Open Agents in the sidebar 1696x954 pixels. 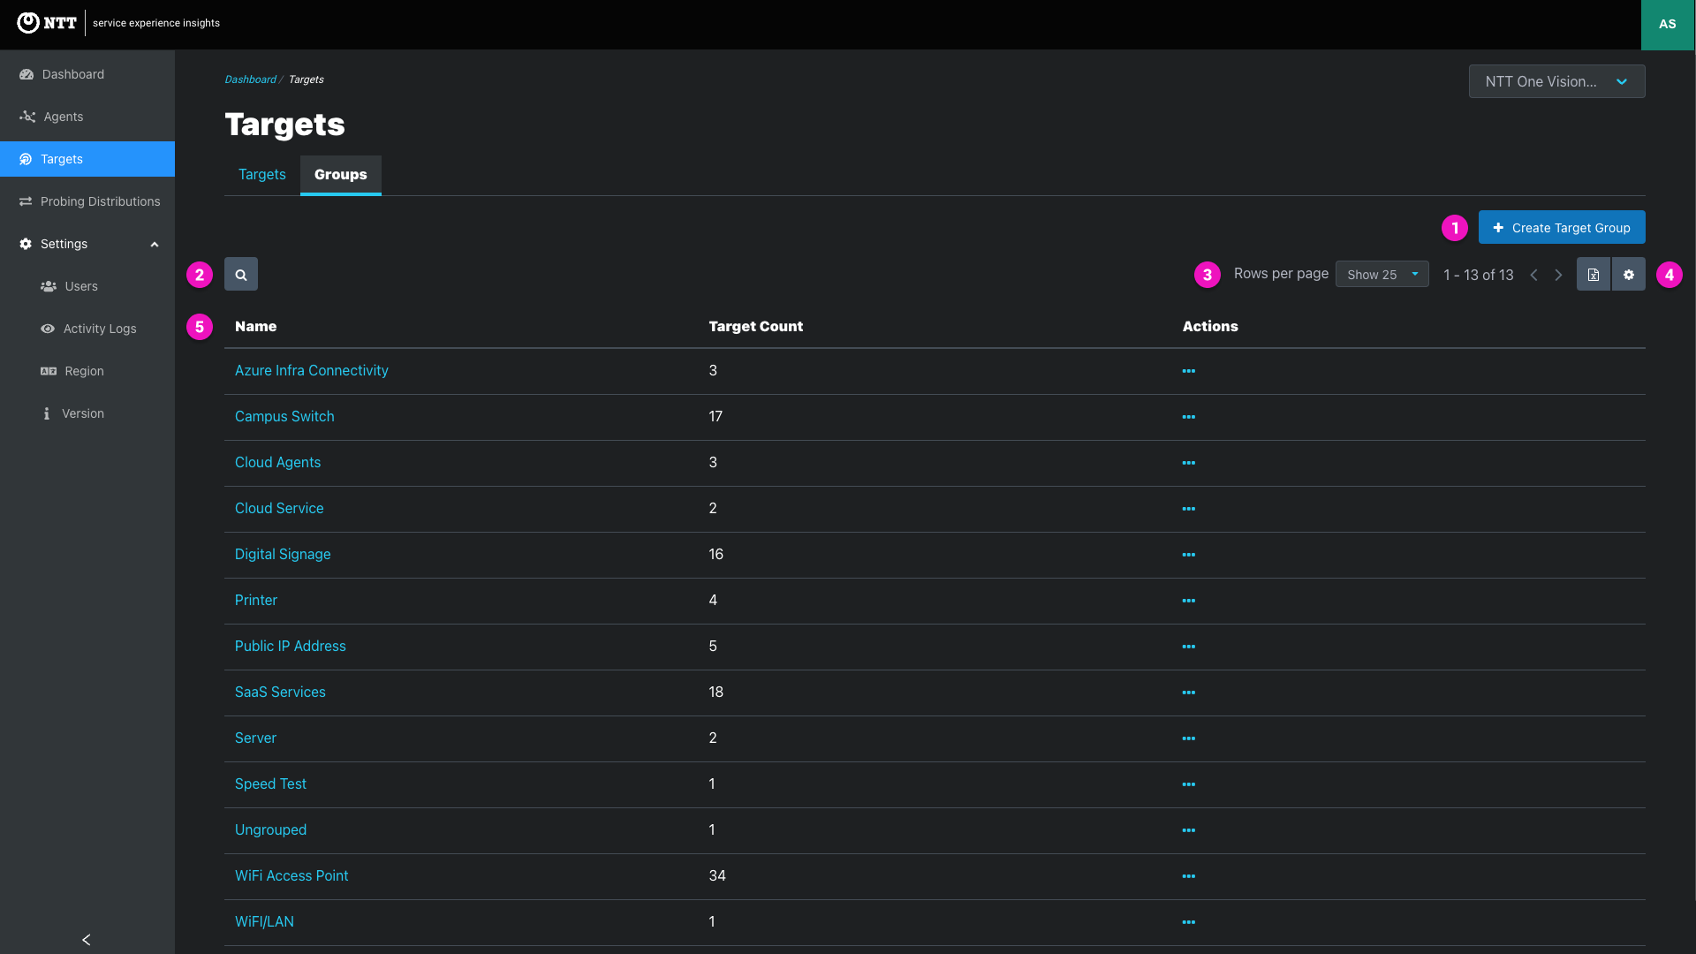click(x=63, y=117)
